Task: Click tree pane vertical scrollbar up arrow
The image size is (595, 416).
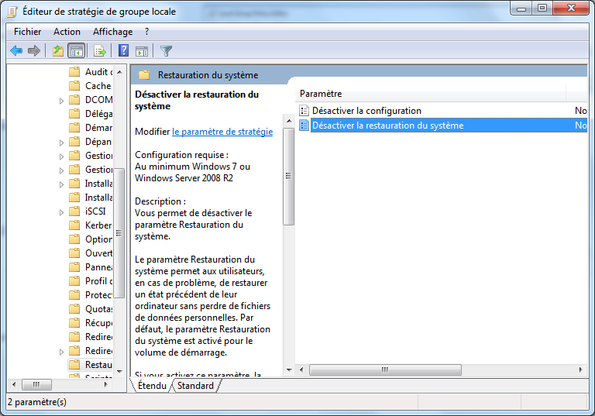Action: [119, 72]
